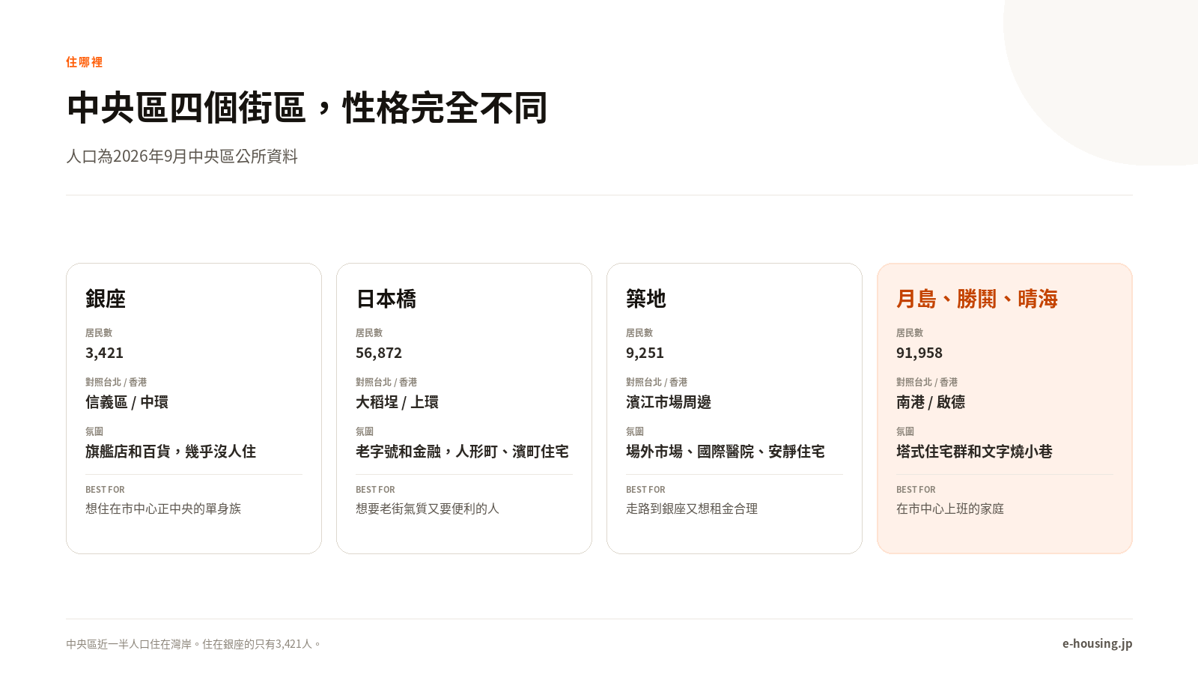Click the vibe text 塔式住宅群和文字燒小巷
This screenshot has width=1198, height=674.
click(974, 452)
